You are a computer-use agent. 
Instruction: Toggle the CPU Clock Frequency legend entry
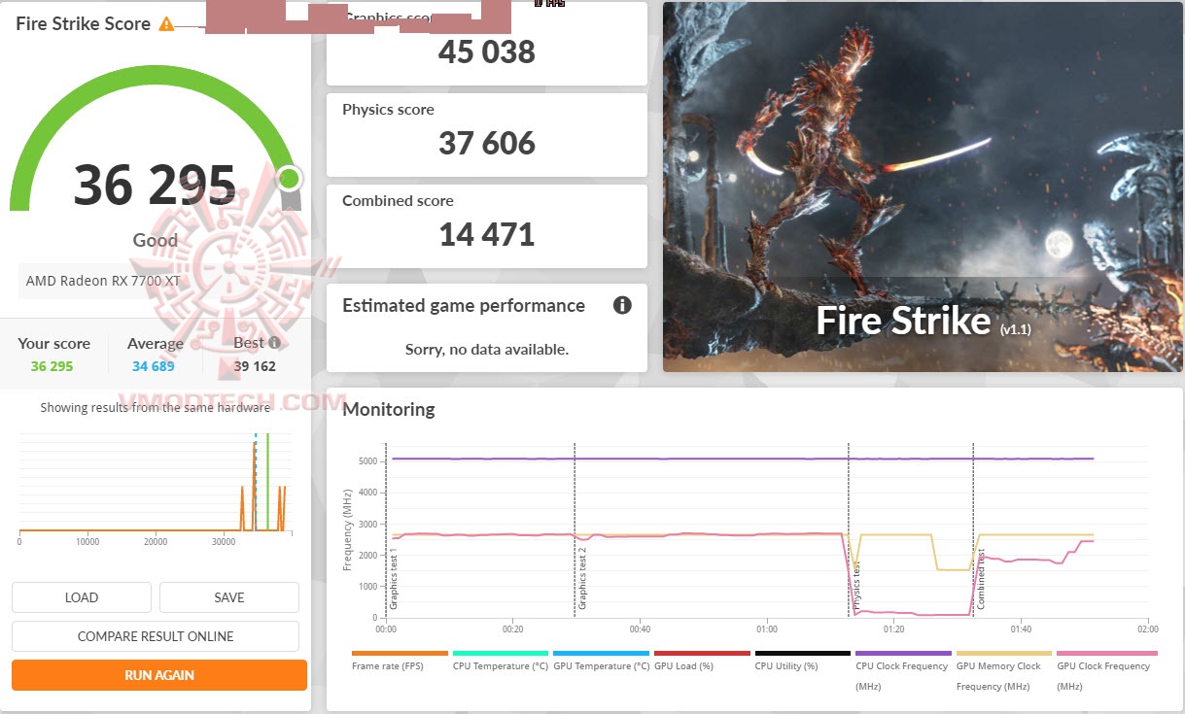coord(903,671)
